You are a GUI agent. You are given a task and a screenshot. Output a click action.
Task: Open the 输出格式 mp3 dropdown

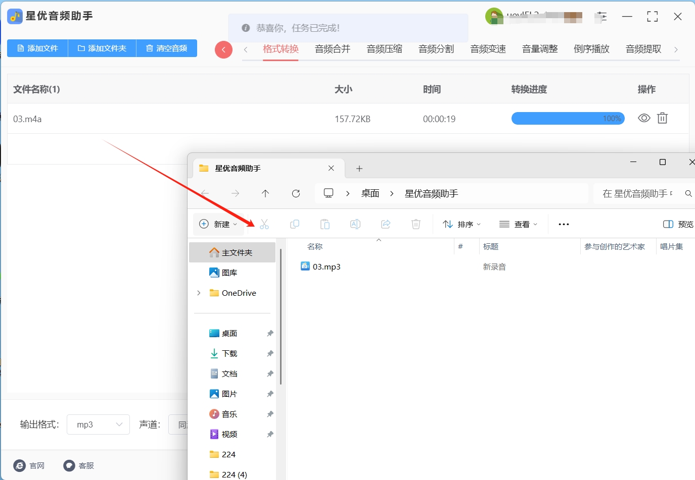99,424
